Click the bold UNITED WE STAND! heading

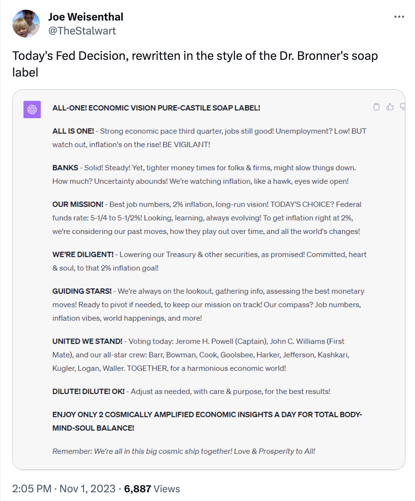click(x=87, y=341)
